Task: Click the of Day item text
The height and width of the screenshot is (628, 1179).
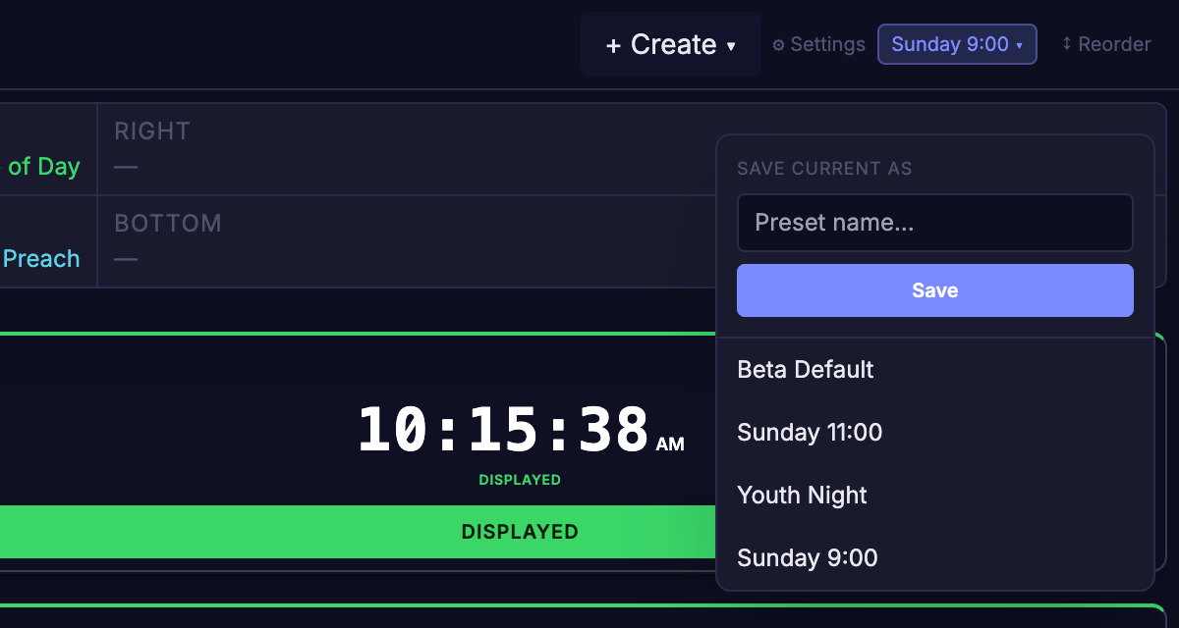Action: (44, 167)
